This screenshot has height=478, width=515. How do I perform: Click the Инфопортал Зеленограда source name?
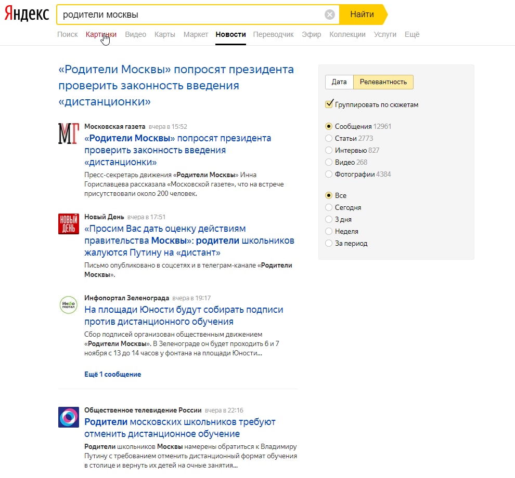[127, 298]
